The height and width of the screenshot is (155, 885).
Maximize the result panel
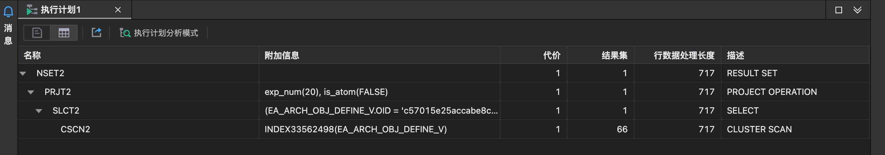click(839, 10)
